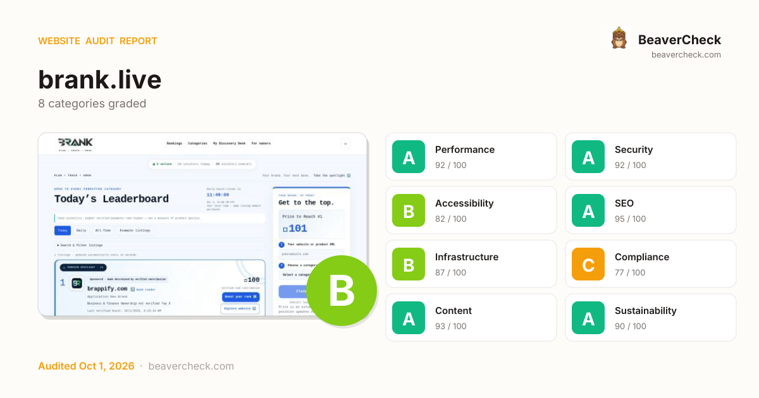
Task: Click the Accessibility score 82 / 100
Action: coord(451,219)
